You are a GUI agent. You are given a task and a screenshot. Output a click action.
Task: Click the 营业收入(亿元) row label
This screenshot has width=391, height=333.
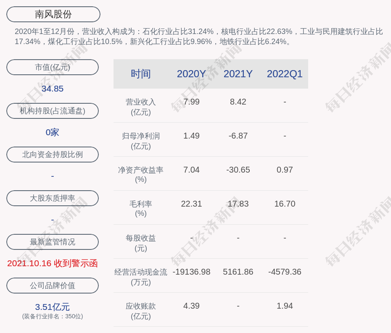click(141, 107)
